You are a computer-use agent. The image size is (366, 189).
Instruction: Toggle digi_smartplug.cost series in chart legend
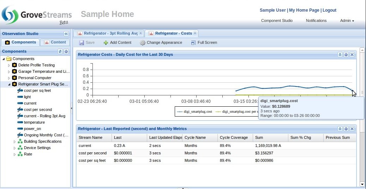[194, 111]
